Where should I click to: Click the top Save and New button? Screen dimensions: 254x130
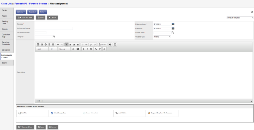(x=25, y=18)
